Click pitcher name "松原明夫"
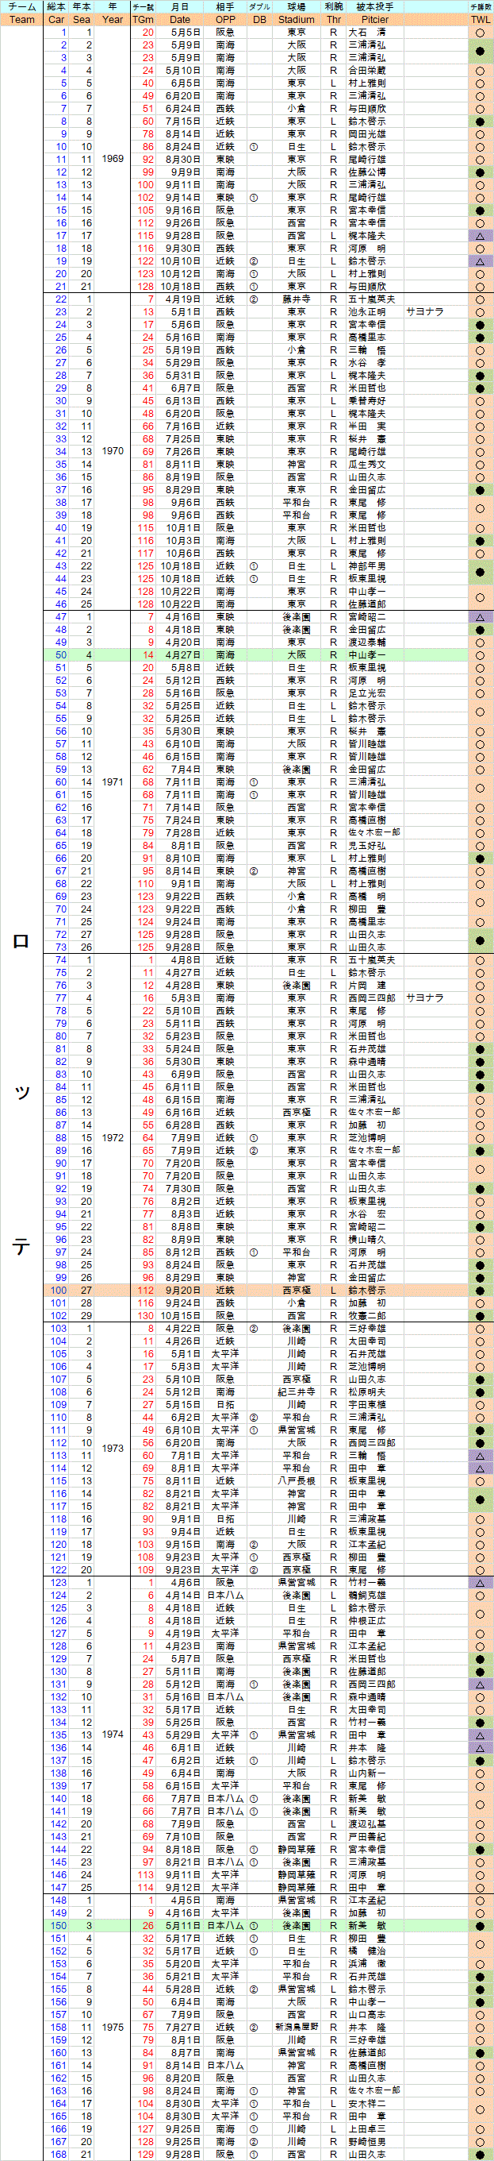 click(x=366, y=1392)
